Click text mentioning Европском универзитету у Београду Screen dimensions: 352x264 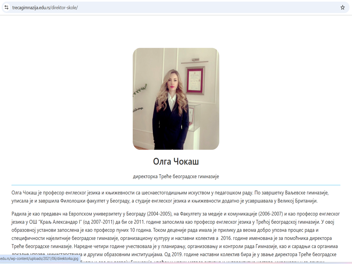click(107, 214)
